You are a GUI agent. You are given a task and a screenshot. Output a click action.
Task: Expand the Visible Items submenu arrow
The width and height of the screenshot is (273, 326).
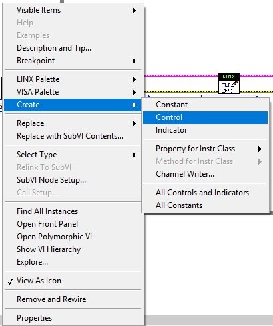point(134,10)
